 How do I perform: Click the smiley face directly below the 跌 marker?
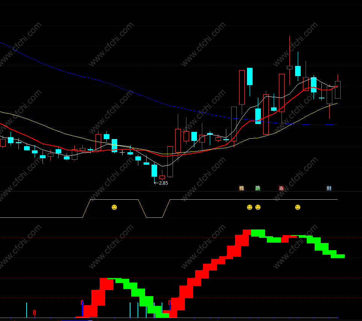coord(258,207)
